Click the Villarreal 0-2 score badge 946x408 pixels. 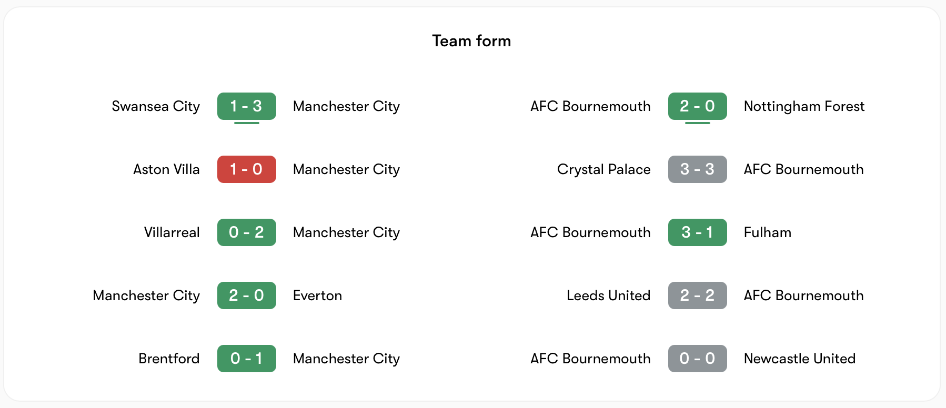[x=246, y=232]
